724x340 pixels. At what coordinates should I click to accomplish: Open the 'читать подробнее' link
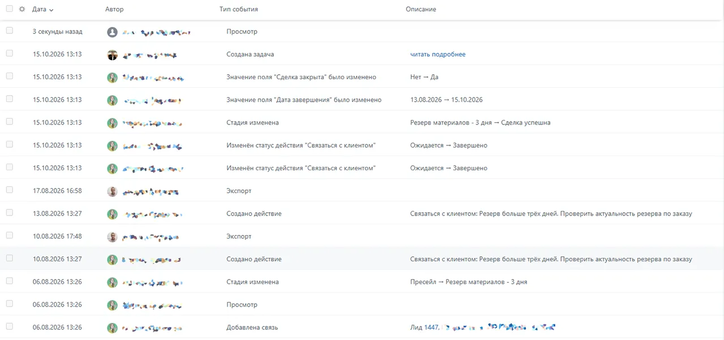438,54
